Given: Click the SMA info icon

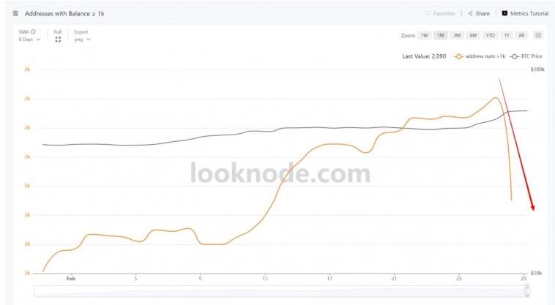Looking at the screenshot, I should (x=34, y=31).
